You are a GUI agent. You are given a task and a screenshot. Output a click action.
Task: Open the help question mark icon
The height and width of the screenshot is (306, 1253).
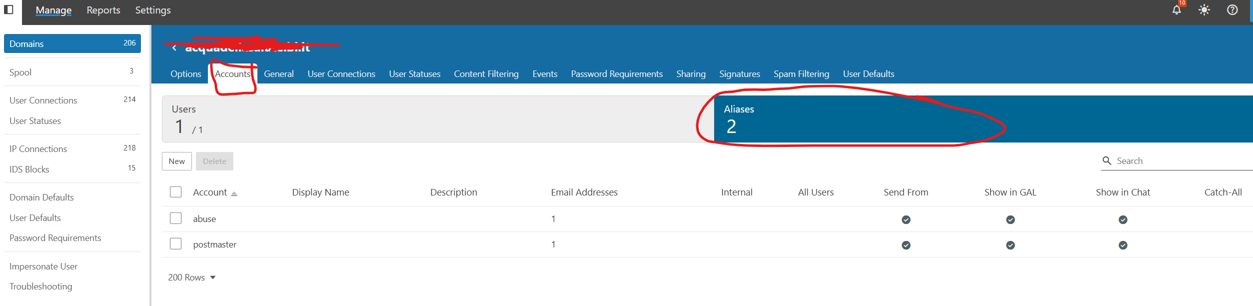[x=1232, y=10]
